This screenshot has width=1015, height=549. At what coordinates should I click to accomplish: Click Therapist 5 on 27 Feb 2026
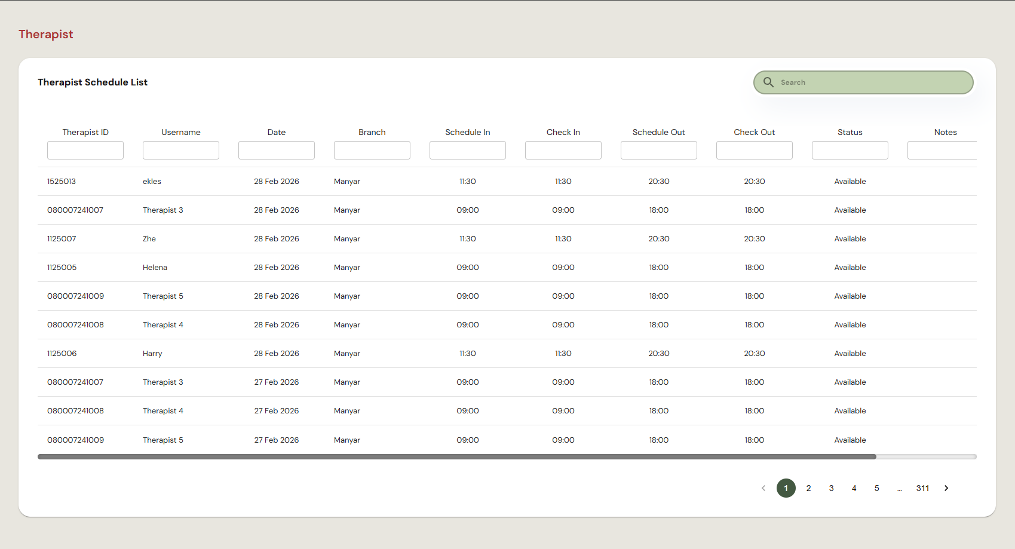pos(163,440)
